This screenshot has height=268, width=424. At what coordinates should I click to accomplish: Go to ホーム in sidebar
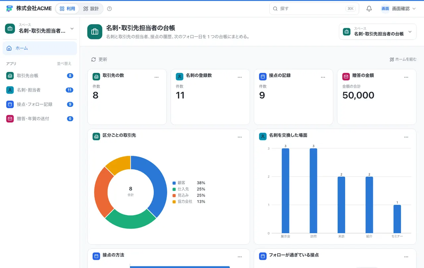click(40, 48)
